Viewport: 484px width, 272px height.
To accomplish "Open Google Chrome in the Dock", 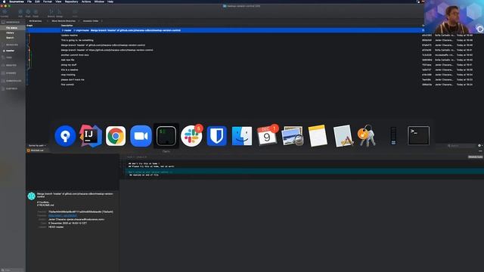I will (116, 136).
